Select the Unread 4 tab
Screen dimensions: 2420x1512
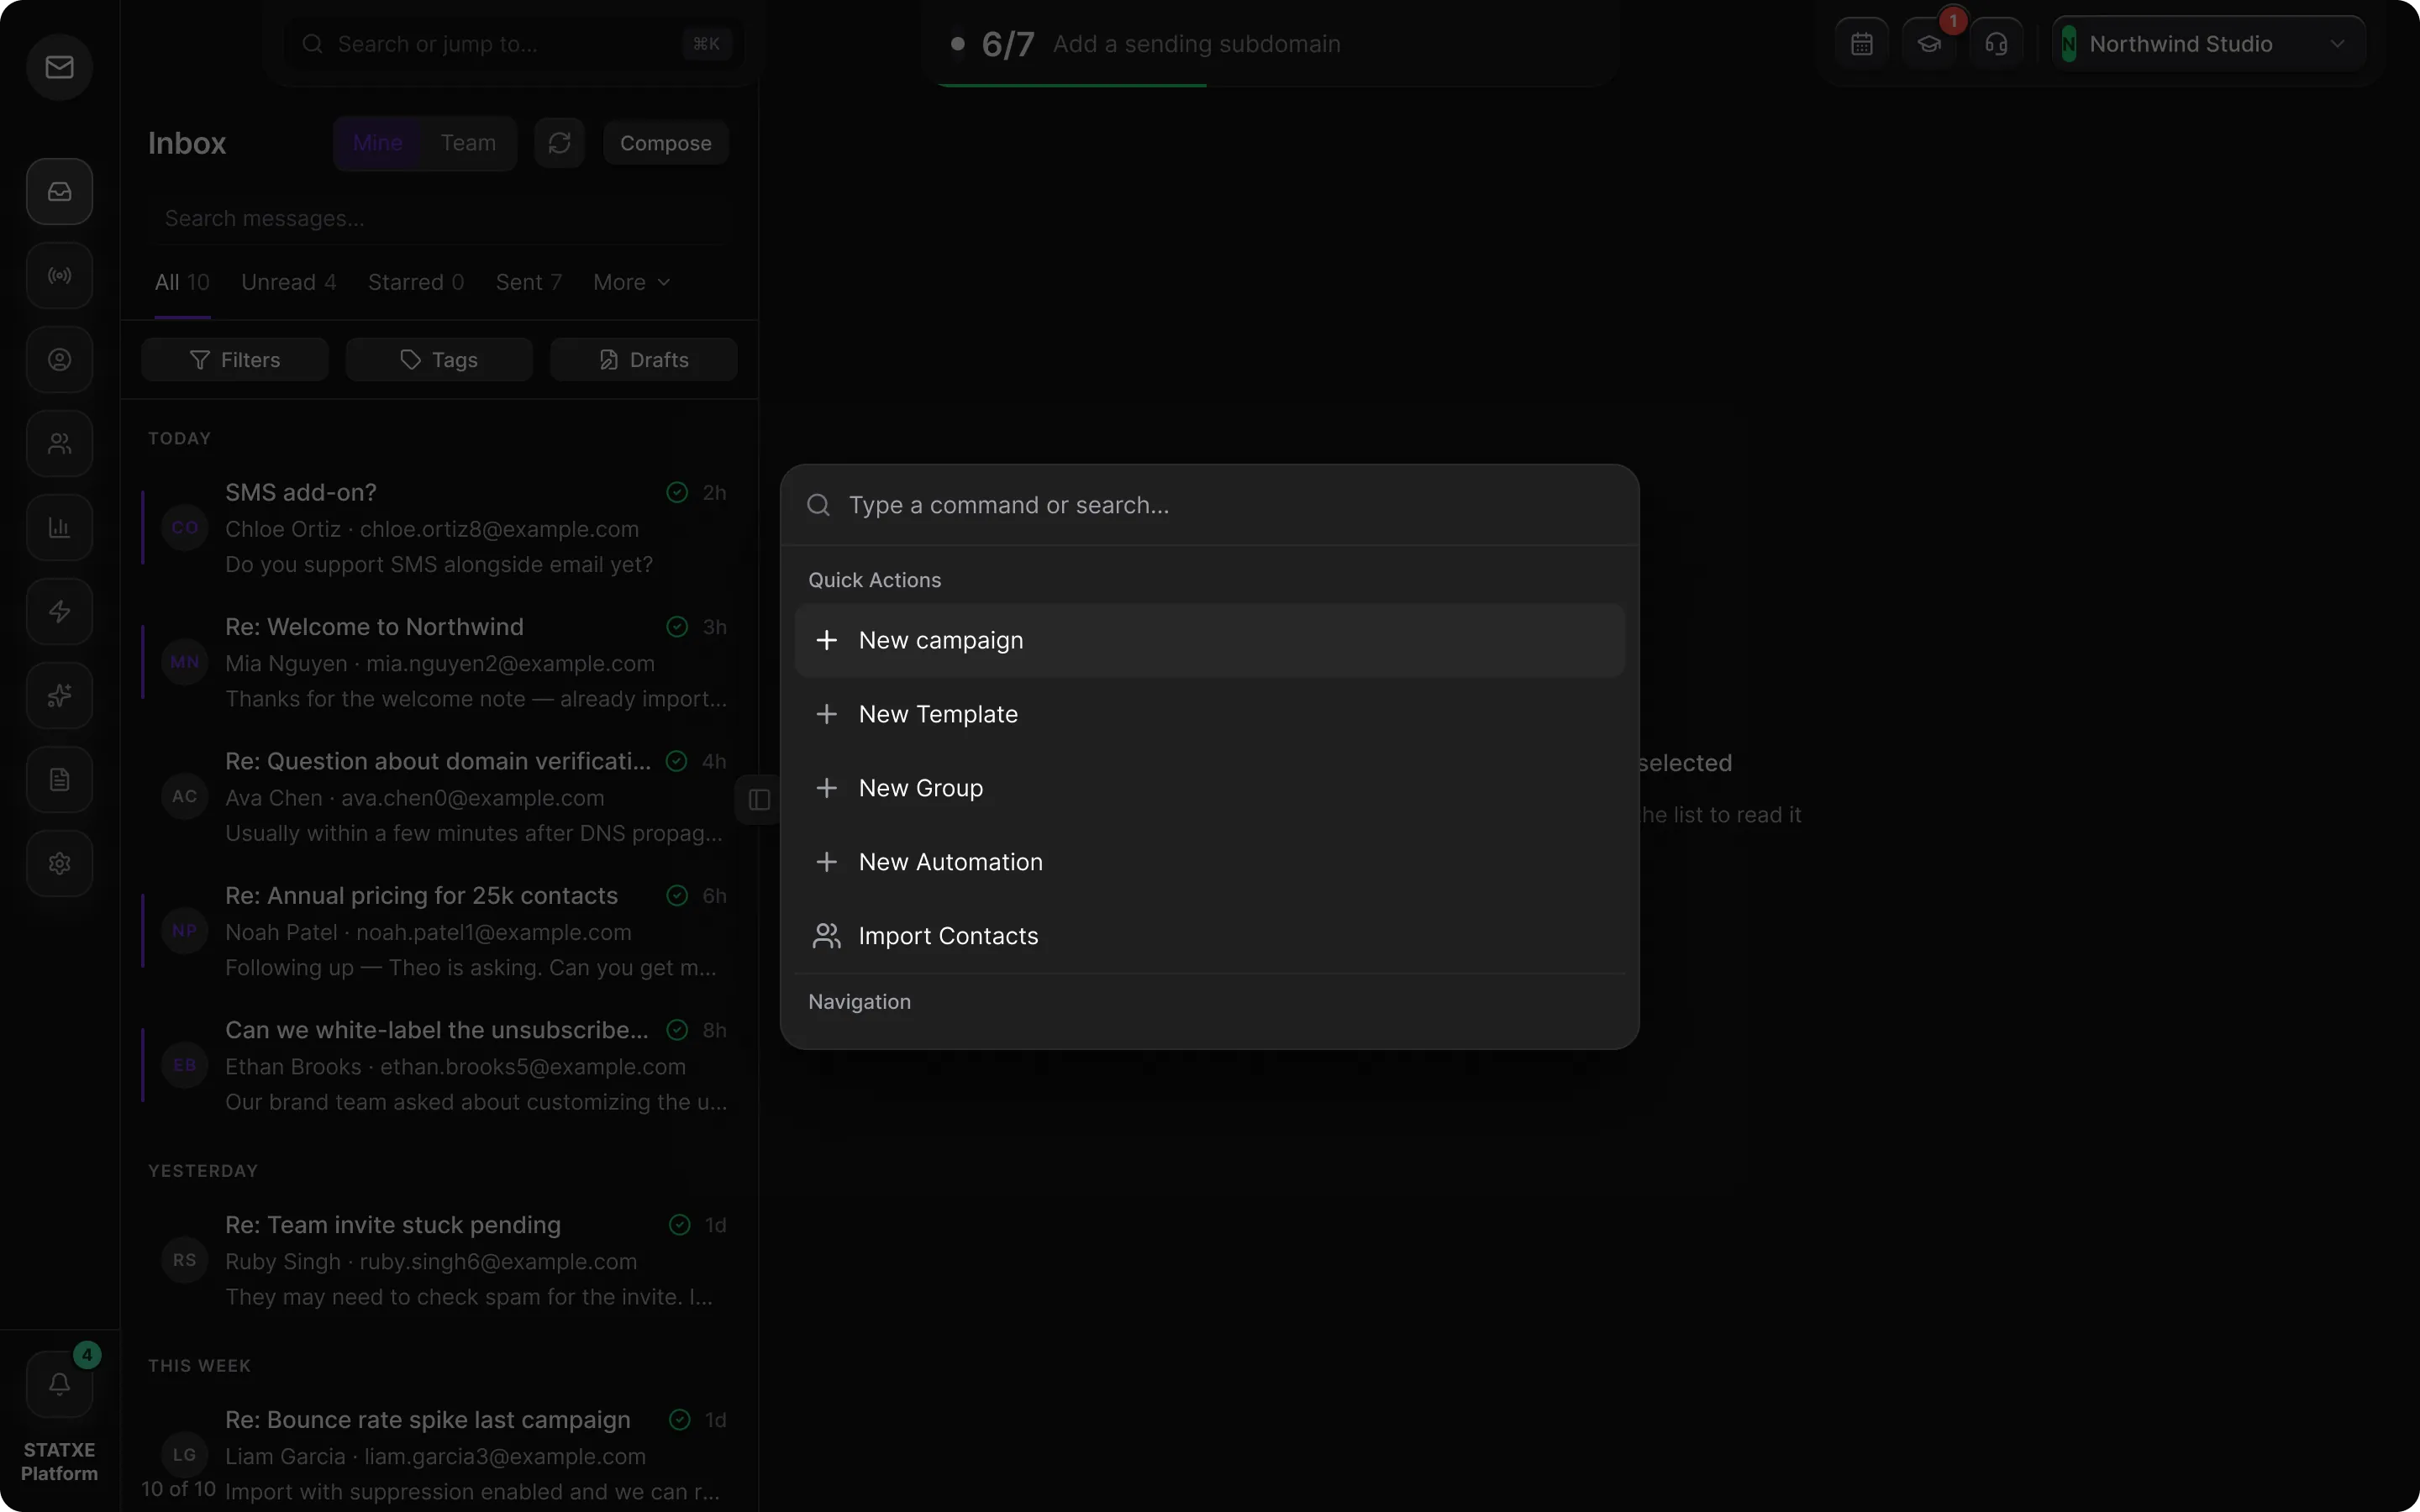click(289, 282)
